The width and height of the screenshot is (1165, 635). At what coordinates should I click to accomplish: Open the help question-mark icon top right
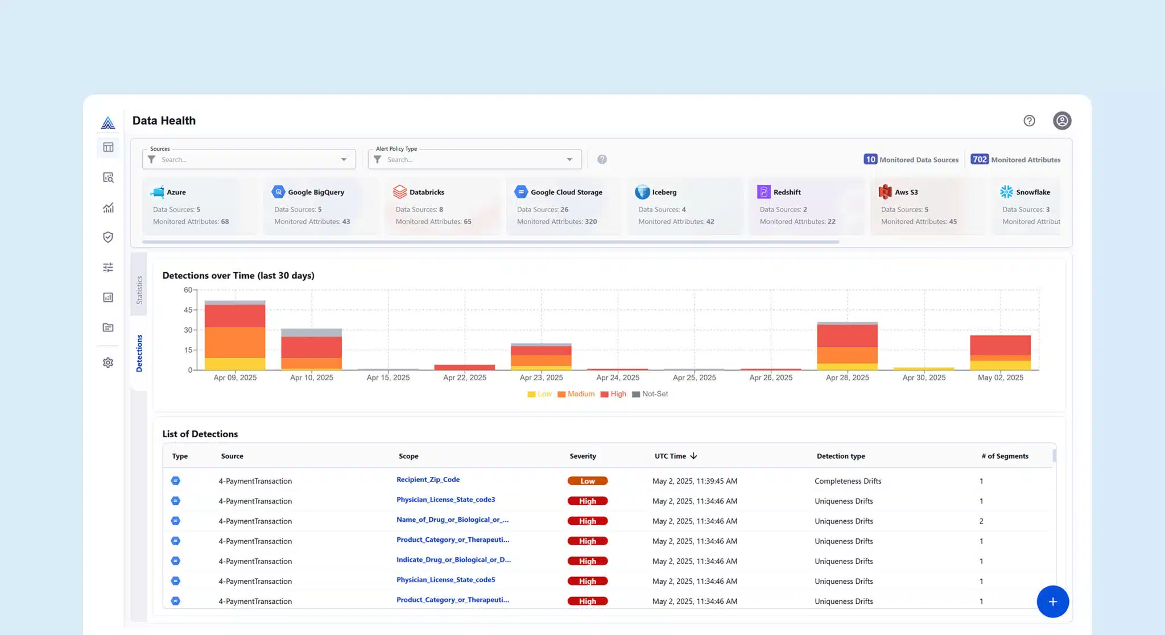pyautogui.click(x=1029, y=121)
